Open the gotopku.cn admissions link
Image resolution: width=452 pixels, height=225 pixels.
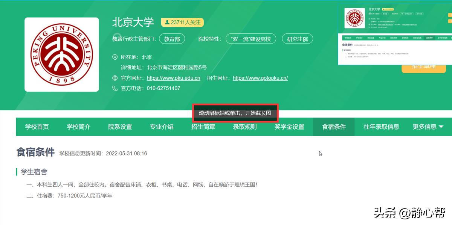click(x=260, y=78)
